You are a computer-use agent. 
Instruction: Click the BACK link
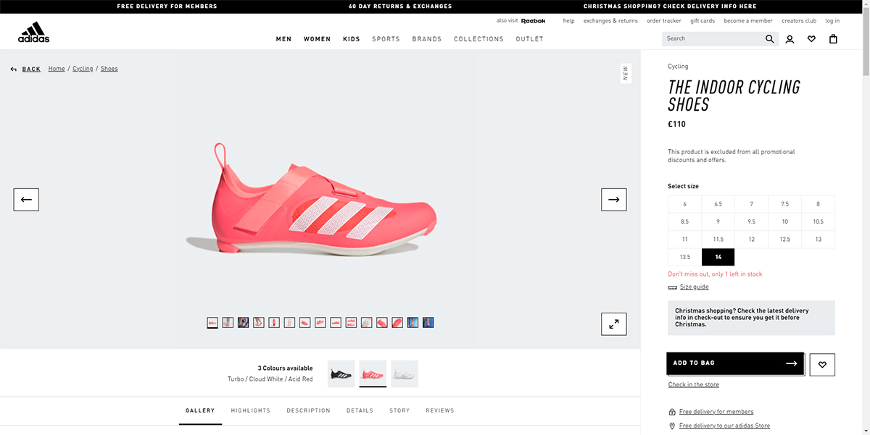31,69
